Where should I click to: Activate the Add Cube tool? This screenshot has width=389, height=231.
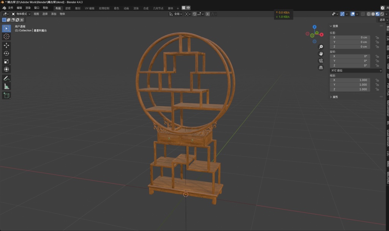pos(6,95)
